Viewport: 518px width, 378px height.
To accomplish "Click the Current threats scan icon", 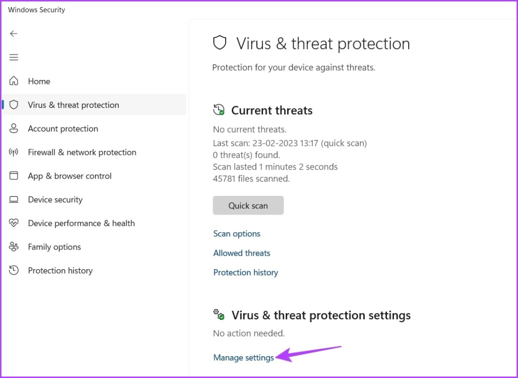I will pyautogui.click(x=219, y=109).
